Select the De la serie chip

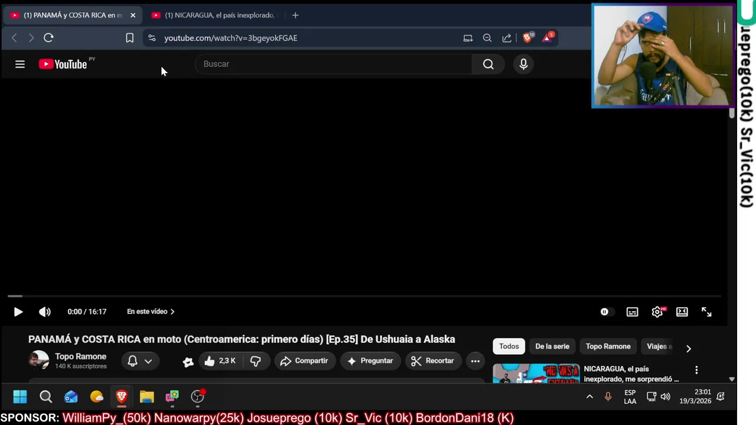click(552, 346)
